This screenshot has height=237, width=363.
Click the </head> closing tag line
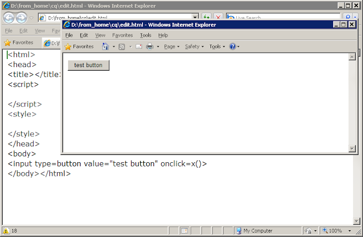tap(24, 144)
